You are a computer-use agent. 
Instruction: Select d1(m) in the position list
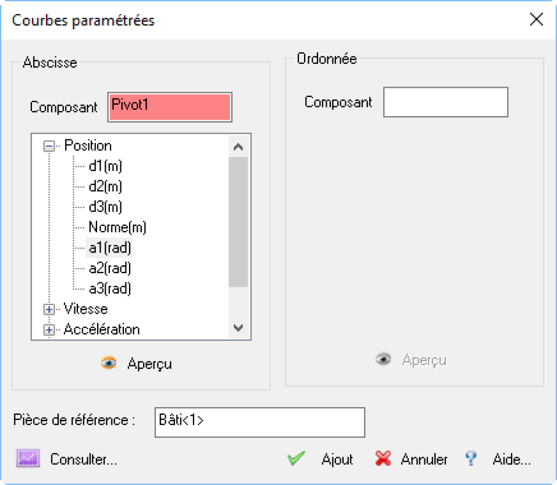pyautogui.click(x=105, y=166)
